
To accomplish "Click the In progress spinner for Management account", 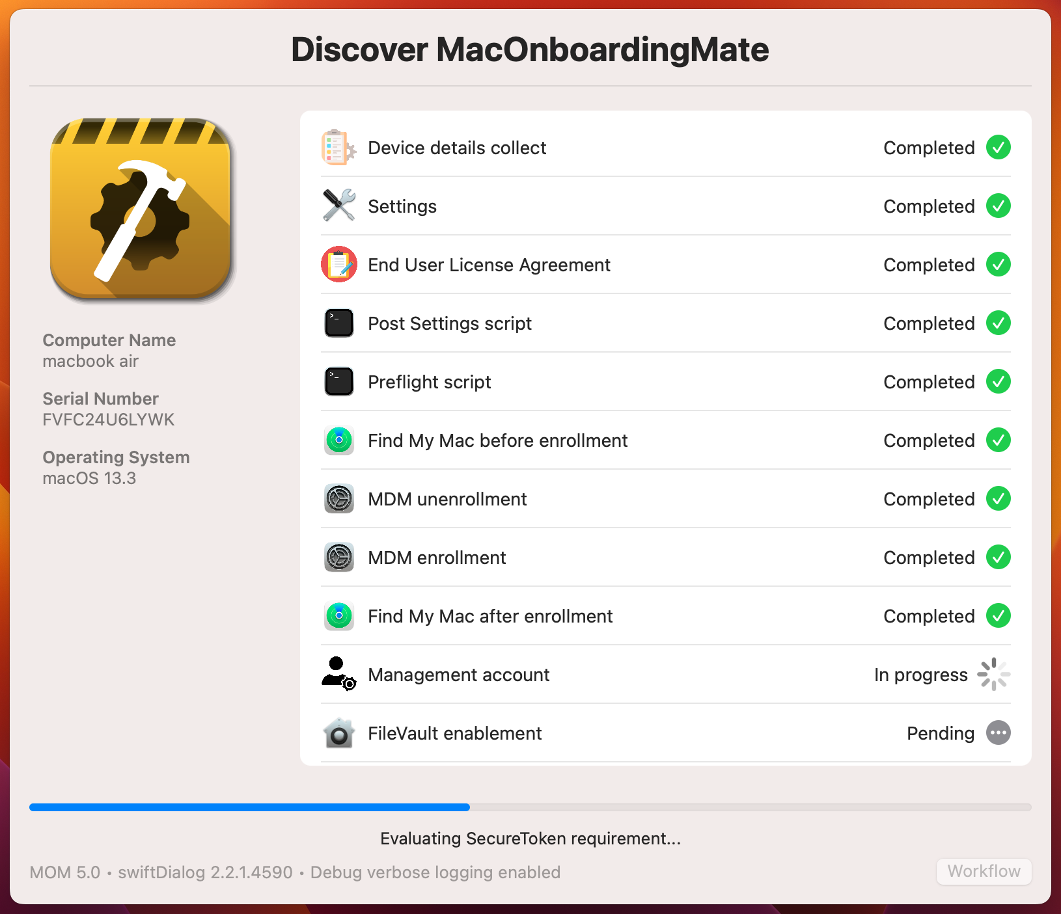I will tap(993, 675).
